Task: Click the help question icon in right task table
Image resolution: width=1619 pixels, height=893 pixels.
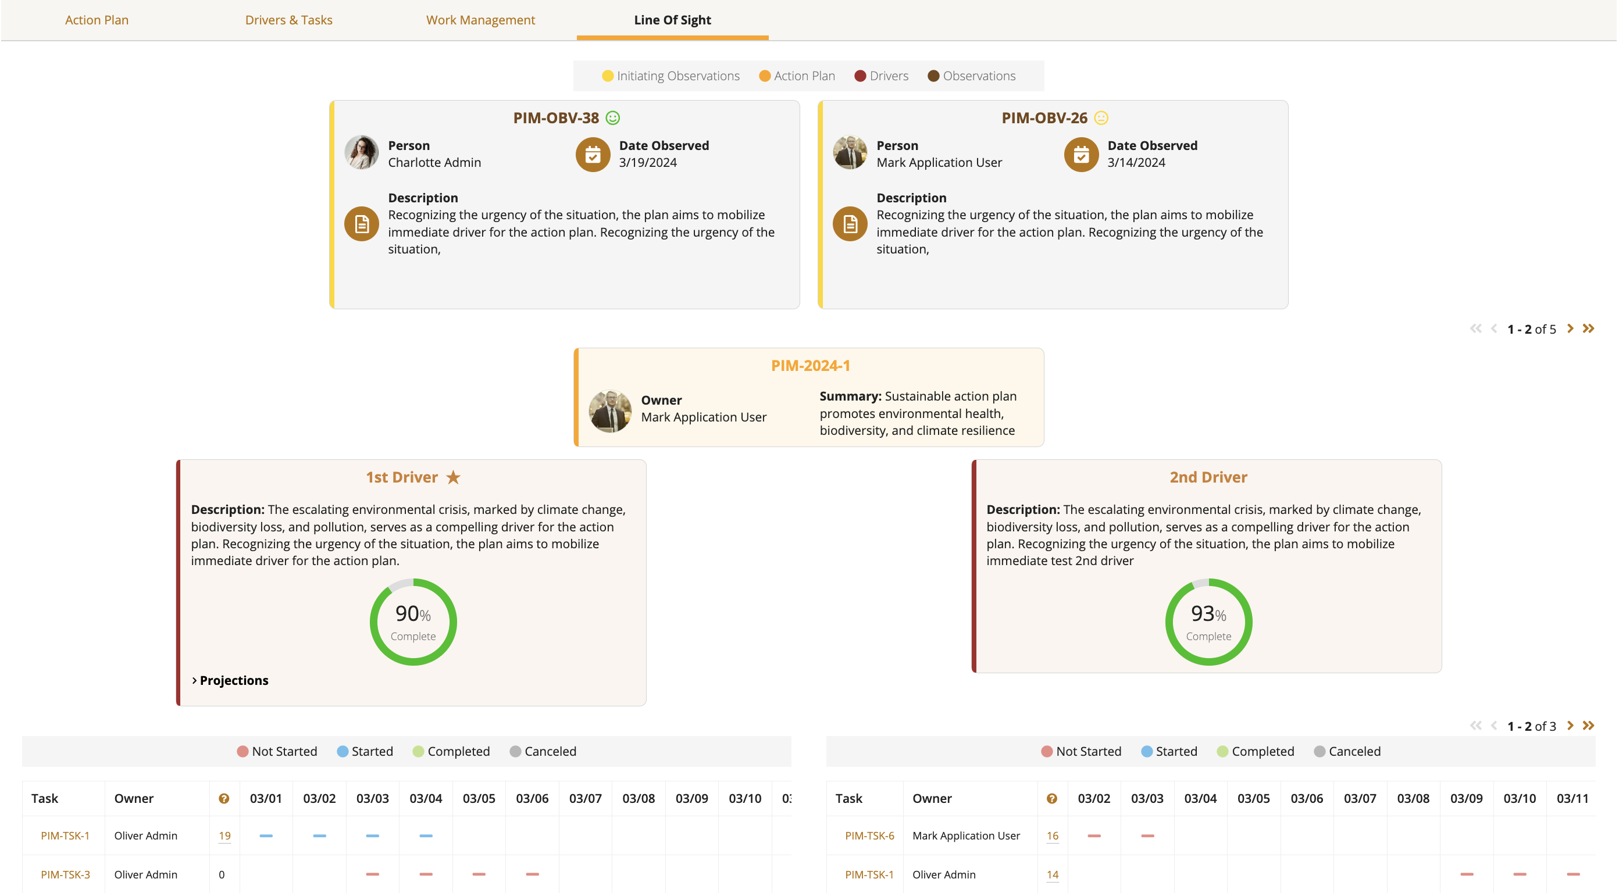Action: point(1051,798)
